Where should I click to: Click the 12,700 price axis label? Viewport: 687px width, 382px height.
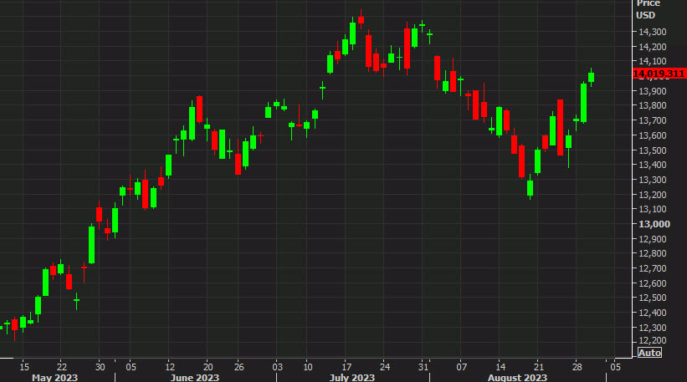point(653,268)
